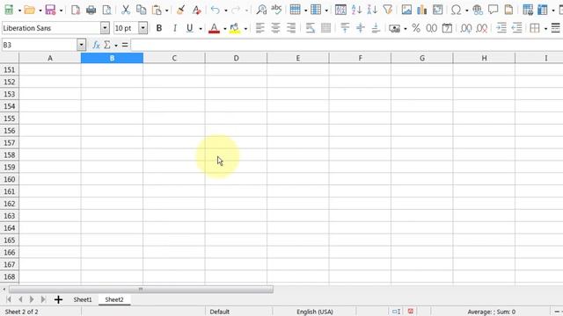Image resolution: width=563 pixels, height=316 pixels.
Task: Toggle Italic formatting
Action: coord(175,28)
